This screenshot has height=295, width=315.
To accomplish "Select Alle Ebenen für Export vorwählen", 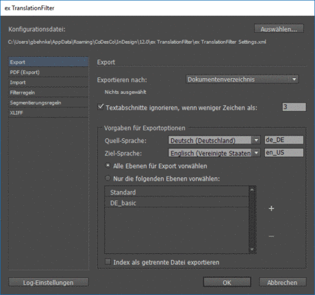I will click(x=108, y=166).
